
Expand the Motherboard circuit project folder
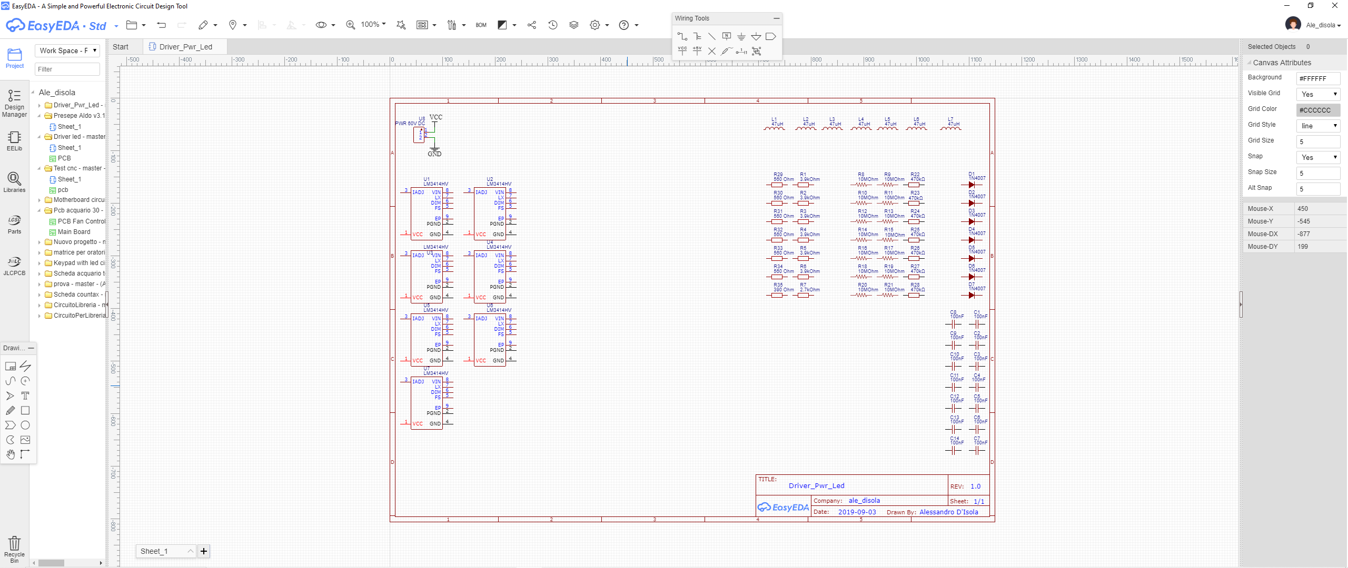39,200
